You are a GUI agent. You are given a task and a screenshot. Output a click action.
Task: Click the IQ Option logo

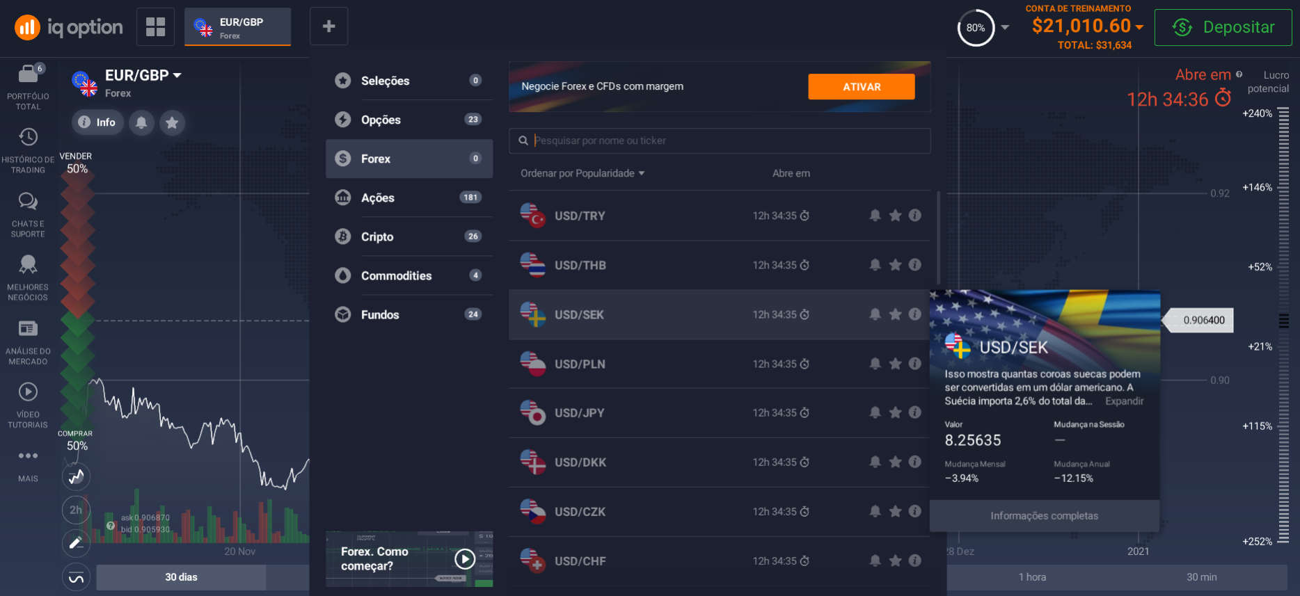pos(69,27)
